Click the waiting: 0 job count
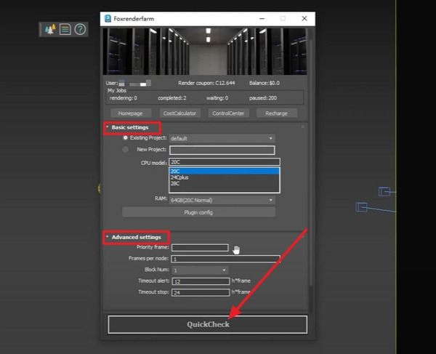 (217, 98)
